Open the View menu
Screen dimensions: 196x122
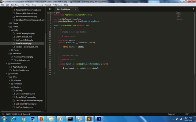[x=28, y=5]
